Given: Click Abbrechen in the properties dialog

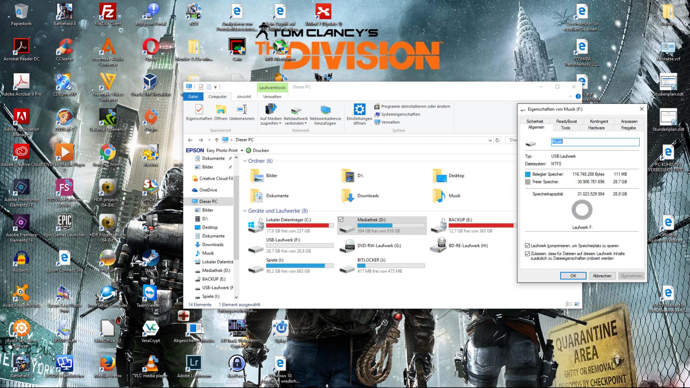Looking at the screenshot, I should click(x=602, y=276).
